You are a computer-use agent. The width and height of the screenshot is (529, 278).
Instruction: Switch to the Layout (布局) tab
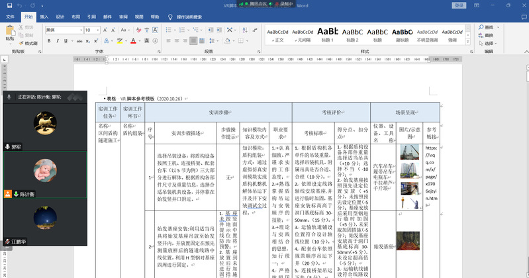click(75, 17)
